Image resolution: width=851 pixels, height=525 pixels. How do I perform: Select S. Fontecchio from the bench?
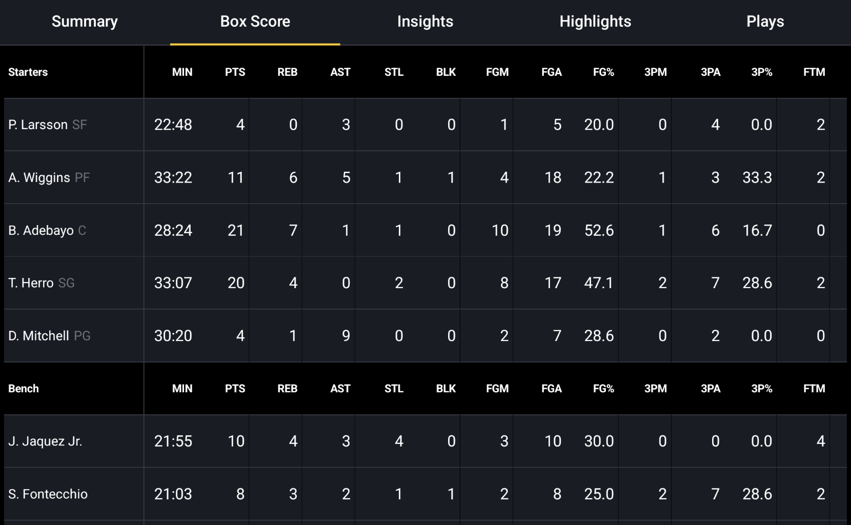48,494
